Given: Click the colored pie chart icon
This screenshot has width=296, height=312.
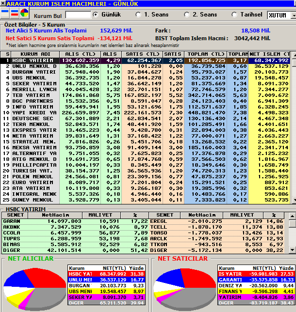Looking at the screenshot, I should tap(24, 13).
